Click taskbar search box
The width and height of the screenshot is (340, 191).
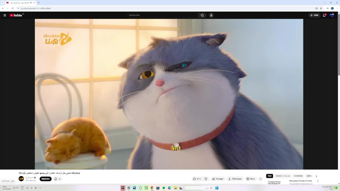[x=199, y=188]
